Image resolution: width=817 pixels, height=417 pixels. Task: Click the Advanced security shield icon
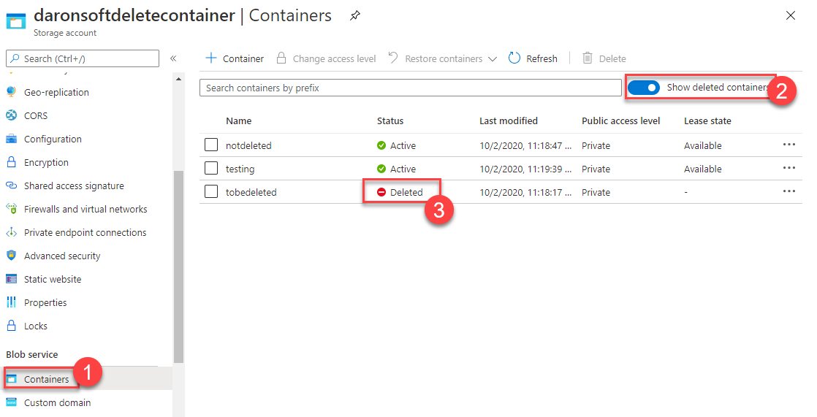pos(11,256)
